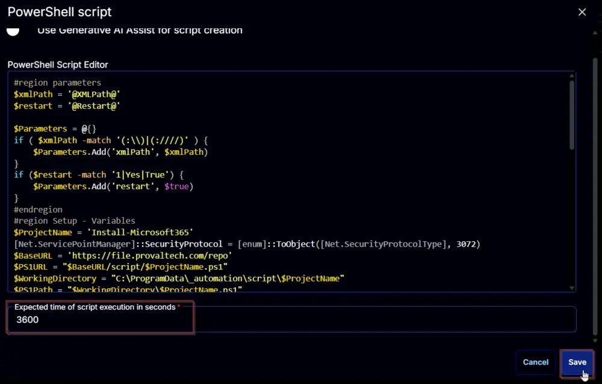Close the PowerShell script dialog
Image resolution: width=602 pixels, height=384 pixels.
pyautogui.click(x=582, y=12)
